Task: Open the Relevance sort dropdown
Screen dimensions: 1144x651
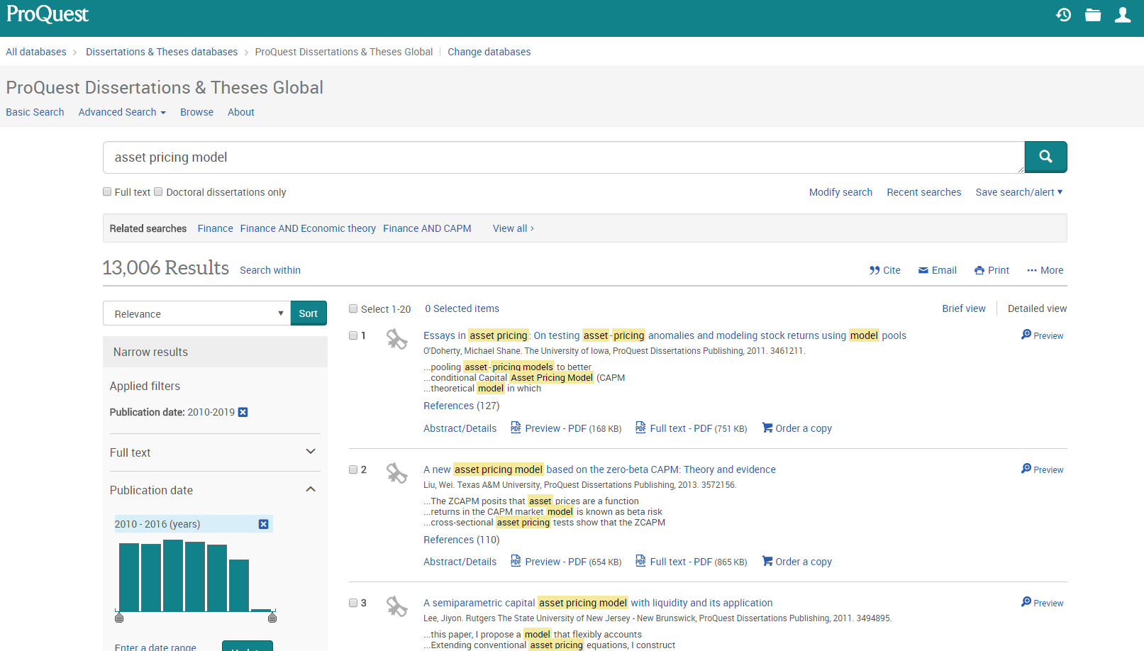Action: point(196,313)
